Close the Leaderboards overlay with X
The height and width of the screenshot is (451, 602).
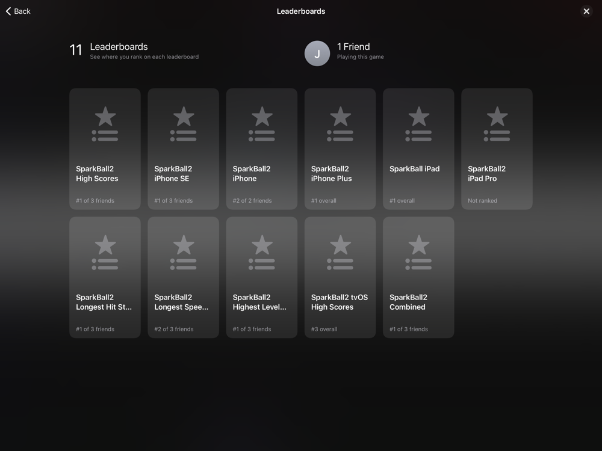pos(586,11)
